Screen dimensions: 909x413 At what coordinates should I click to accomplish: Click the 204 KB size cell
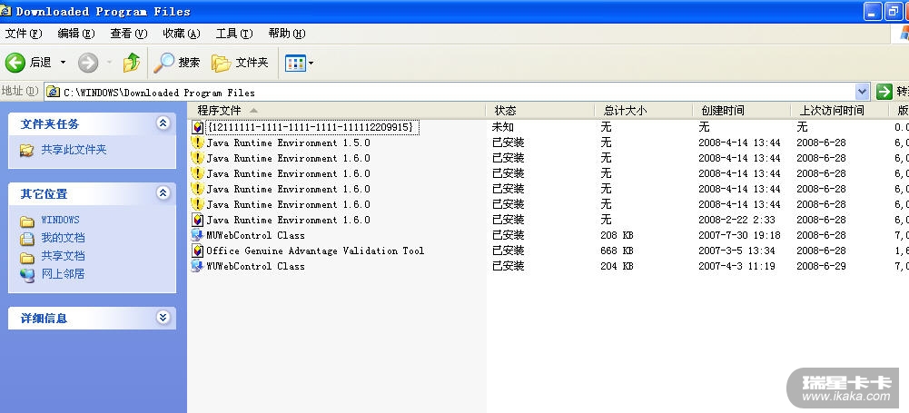coord(618,267)
